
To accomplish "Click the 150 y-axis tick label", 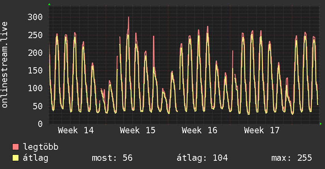I will click(x=35, y=71).
